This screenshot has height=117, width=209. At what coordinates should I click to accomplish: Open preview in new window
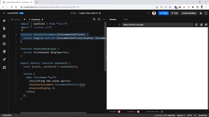pos(206,25)
